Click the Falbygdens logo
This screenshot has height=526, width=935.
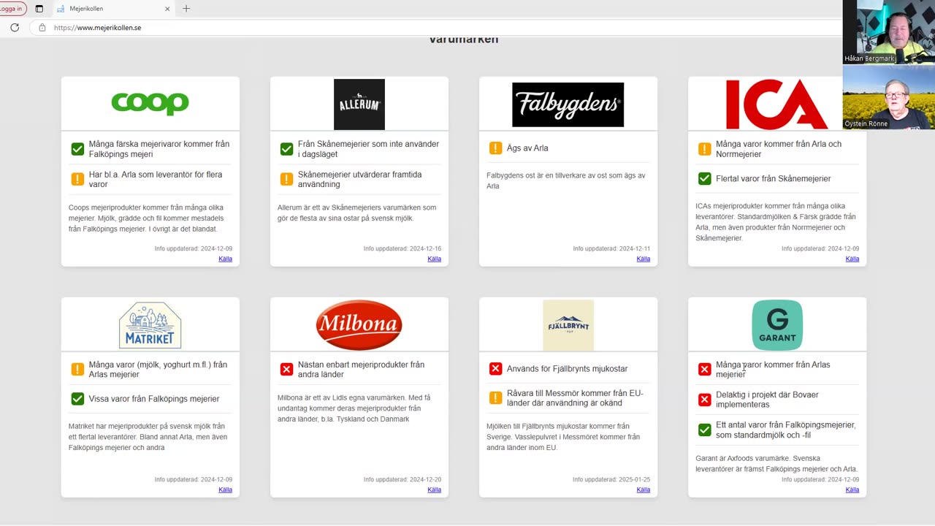click(x=568, y=104)
